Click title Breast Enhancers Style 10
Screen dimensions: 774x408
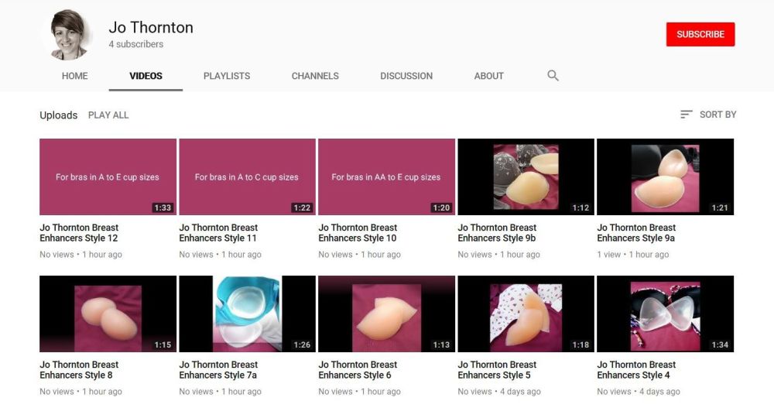point(358,233)
